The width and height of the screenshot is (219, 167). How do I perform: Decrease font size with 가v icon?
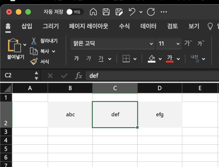201,43
